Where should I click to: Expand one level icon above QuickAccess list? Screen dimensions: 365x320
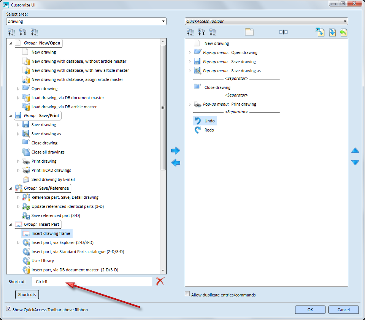(x=202, y=32)
